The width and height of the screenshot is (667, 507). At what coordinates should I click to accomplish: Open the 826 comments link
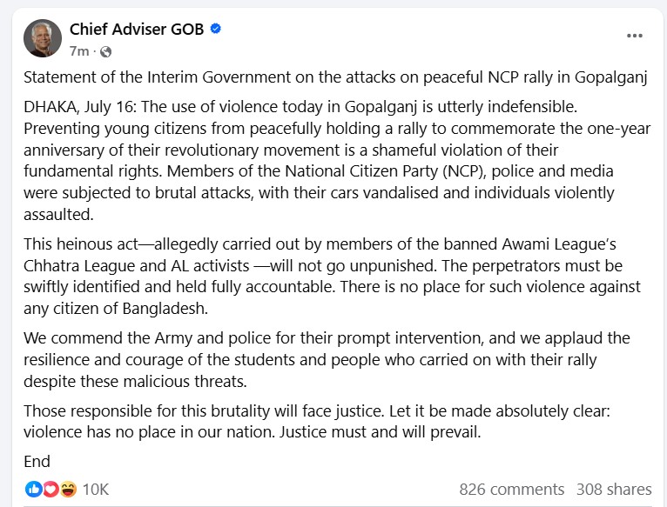click(512, 489)
